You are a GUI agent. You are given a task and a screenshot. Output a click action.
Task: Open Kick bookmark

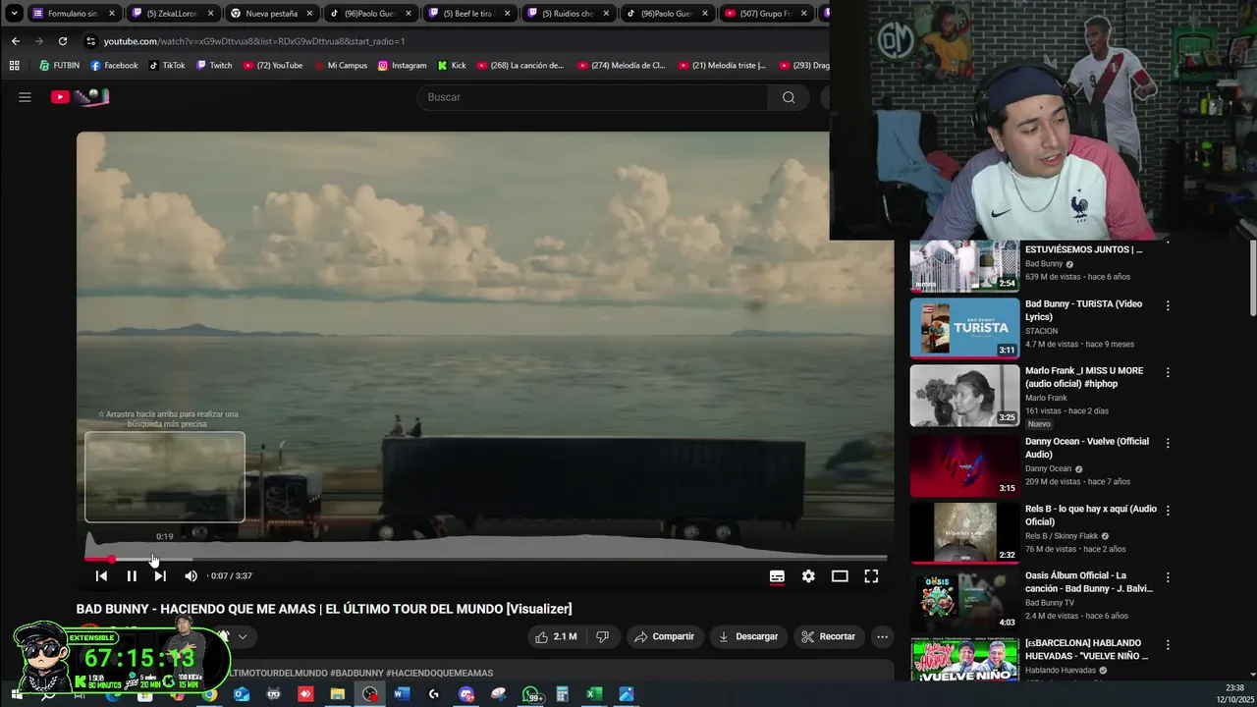(451, 66)
